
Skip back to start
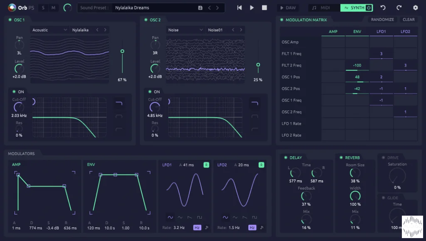pos(239,7)
